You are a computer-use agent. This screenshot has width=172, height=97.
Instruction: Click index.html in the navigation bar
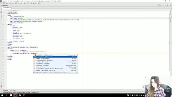(4, 5)
